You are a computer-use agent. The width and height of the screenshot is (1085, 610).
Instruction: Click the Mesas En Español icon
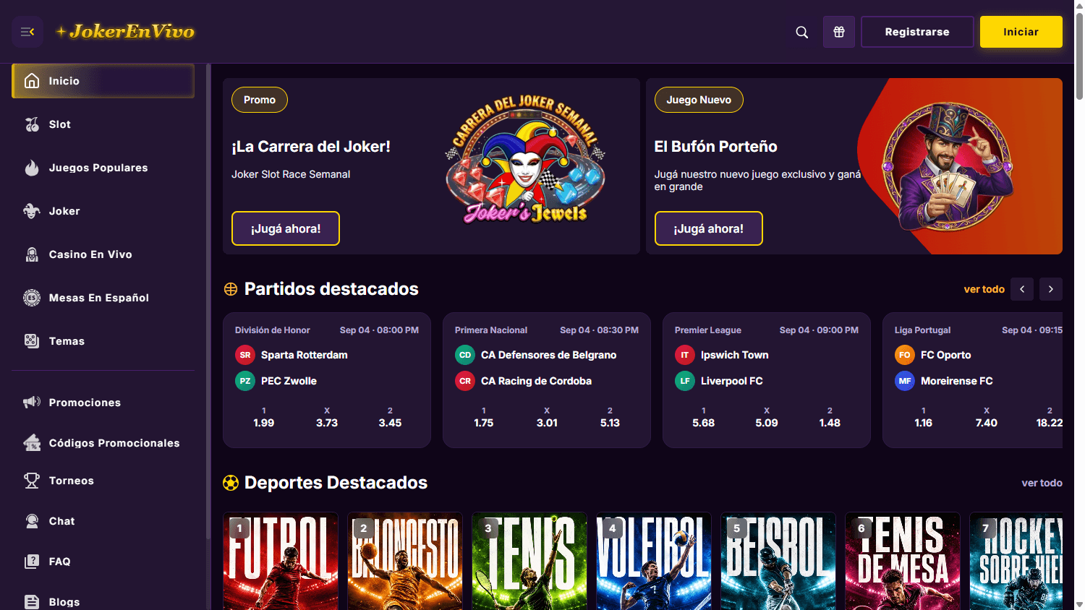32,298
